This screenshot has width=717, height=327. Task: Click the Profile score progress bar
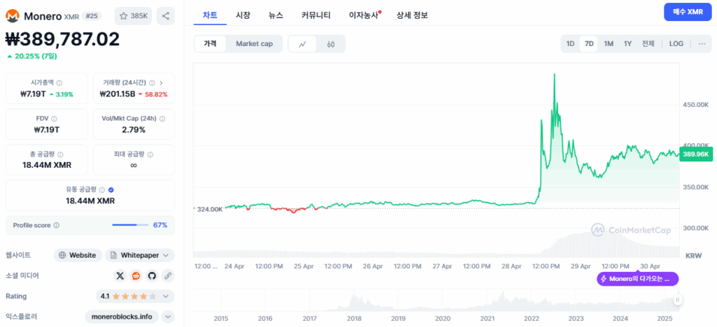pos(130,225)
